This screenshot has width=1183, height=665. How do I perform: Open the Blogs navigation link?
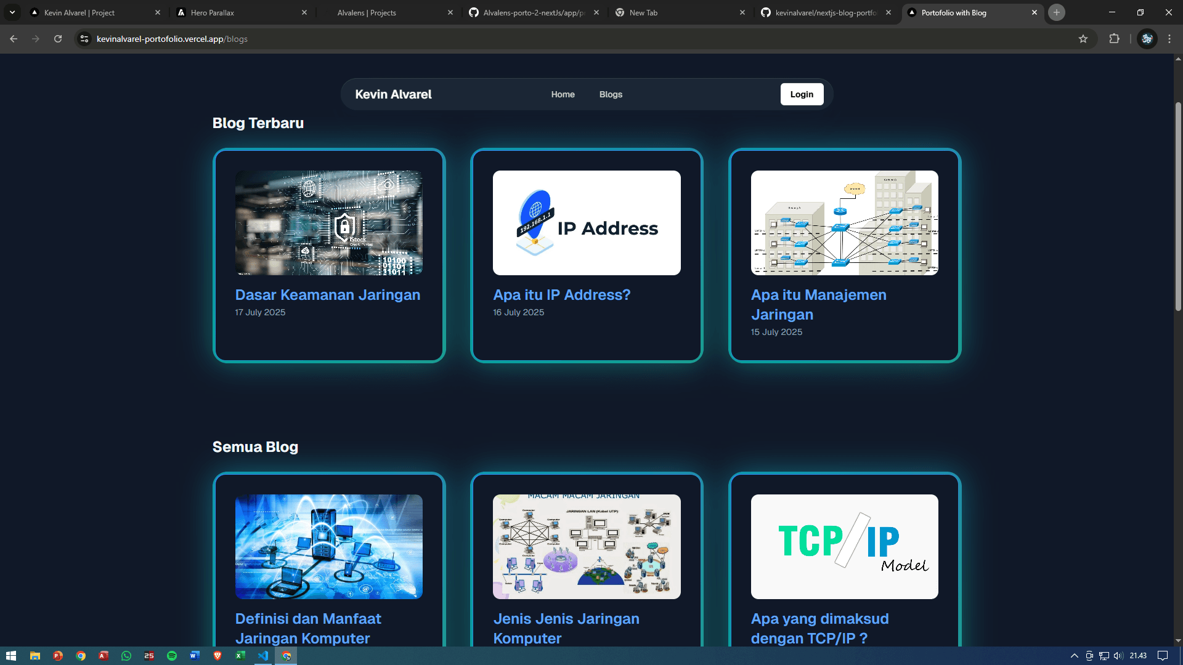[x=611, y=94]
